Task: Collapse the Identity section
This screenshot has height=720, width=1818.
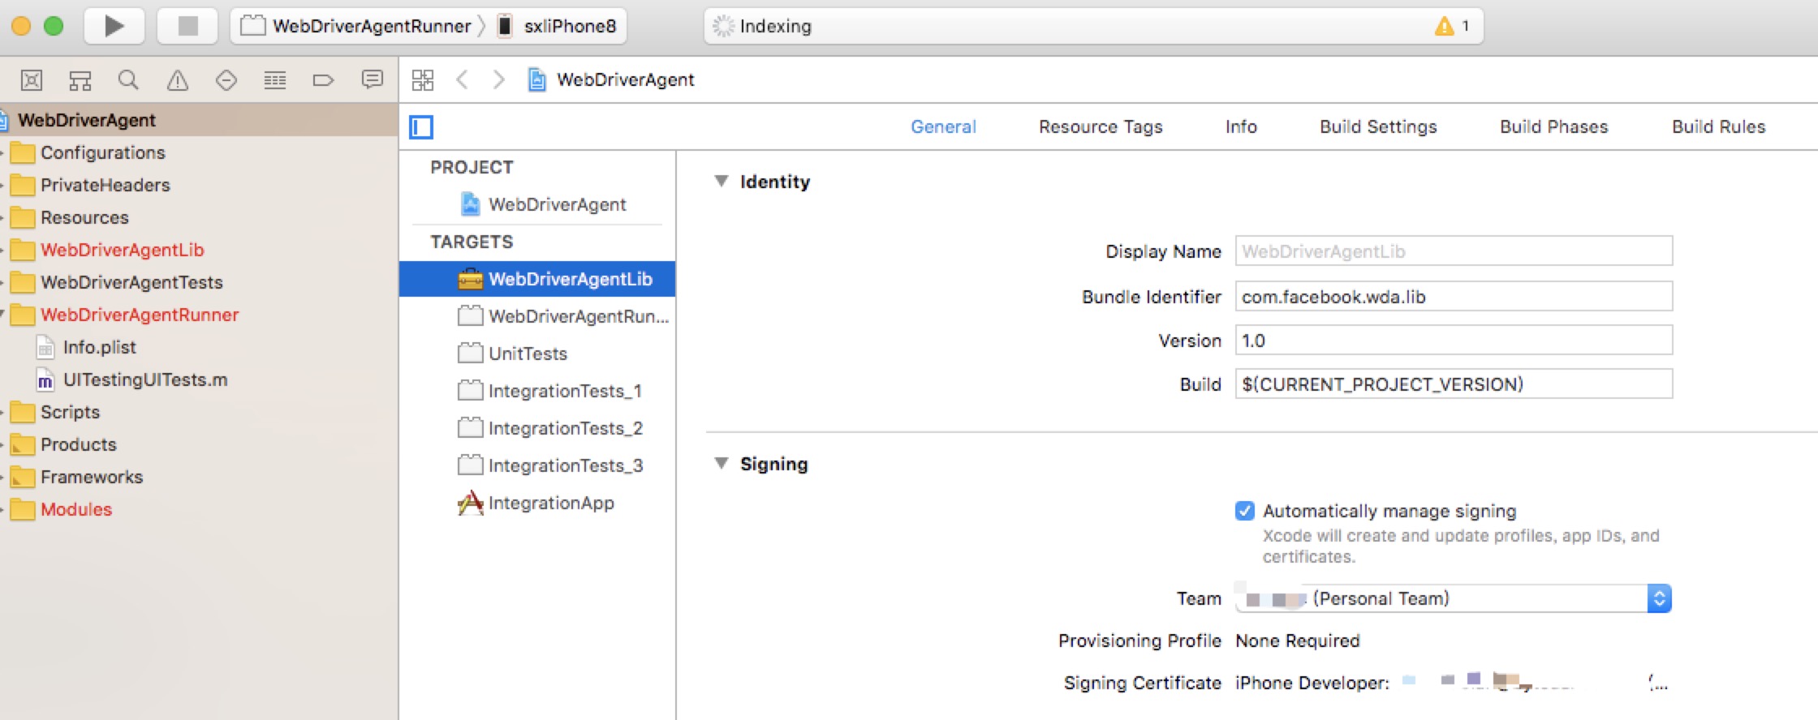Action: 721,182
